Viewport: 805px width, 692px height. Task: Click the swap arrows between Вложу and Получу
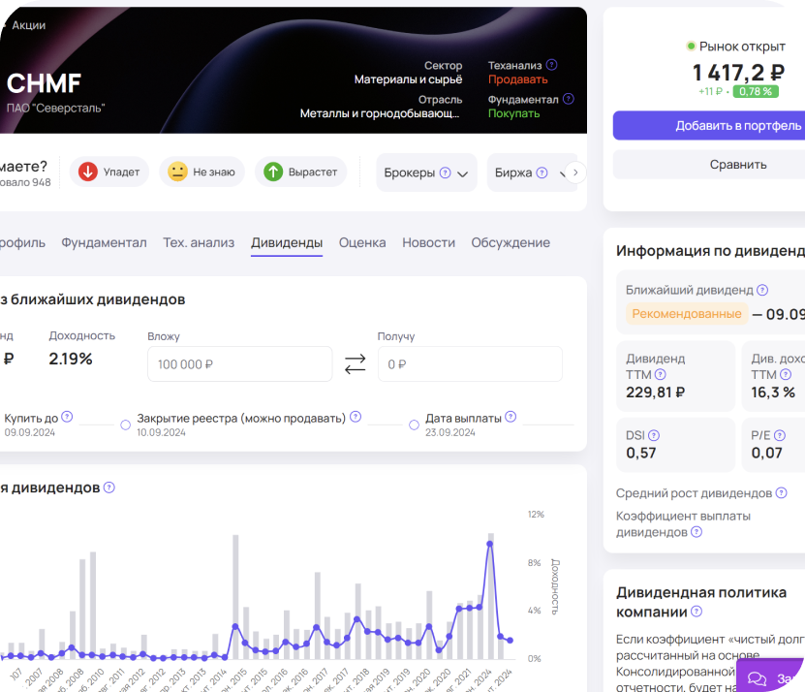click(x=355, y=364)
